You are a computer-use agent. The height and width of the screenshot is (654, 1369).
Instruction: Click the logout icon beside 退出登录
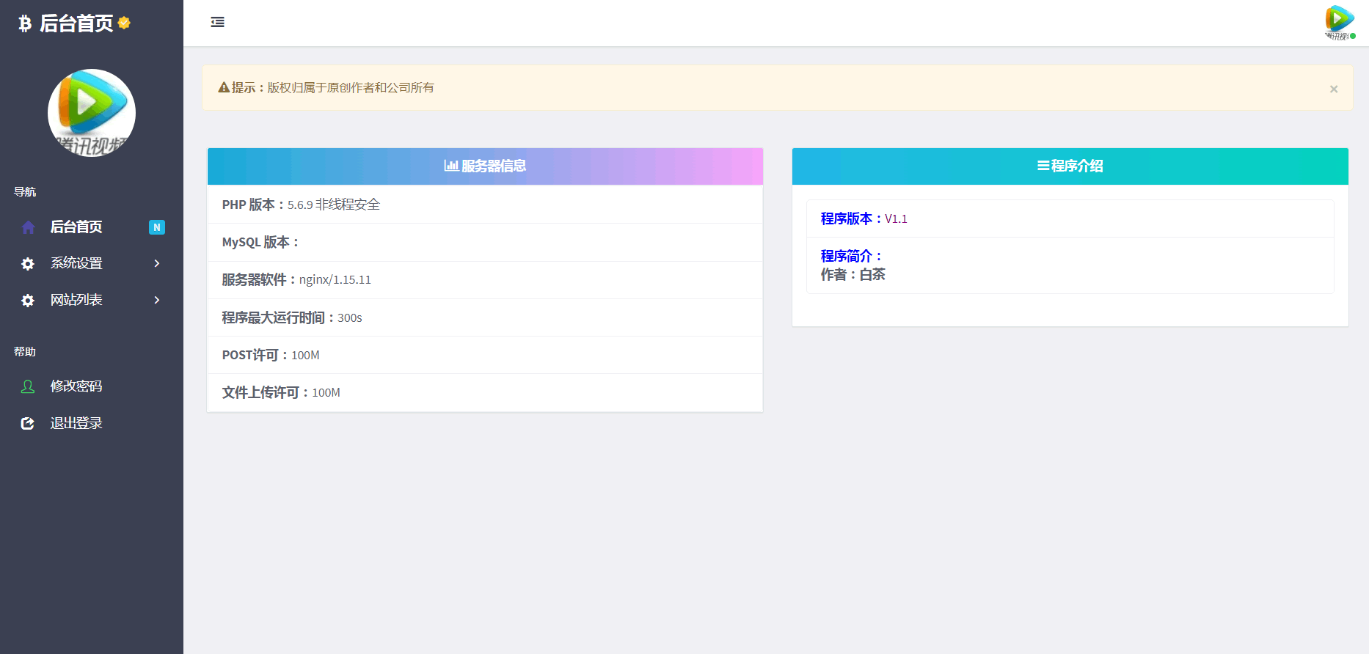point(28,423)
